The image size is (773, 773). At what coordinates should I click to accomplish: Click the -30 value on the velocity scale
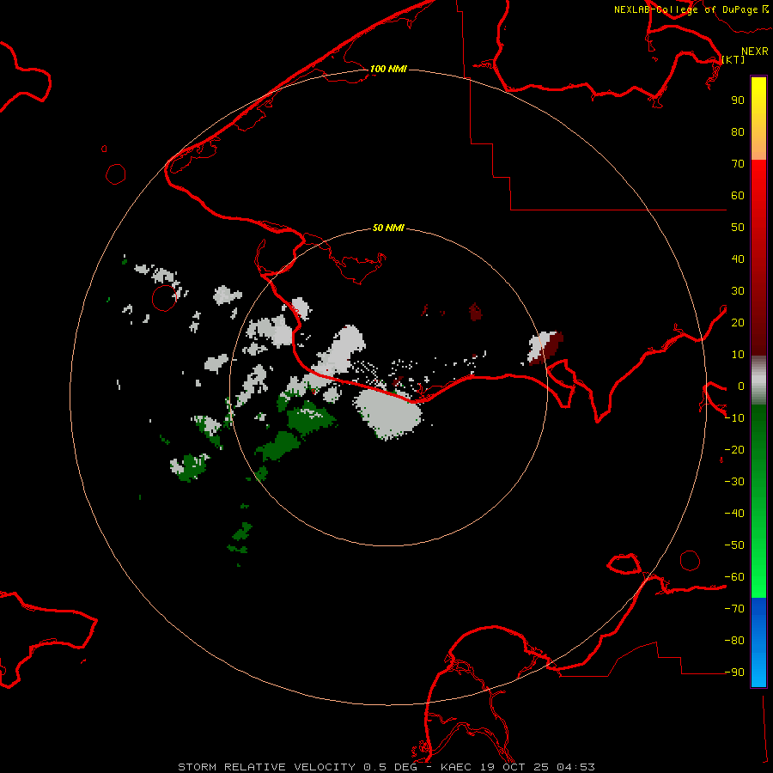point(734,482)
